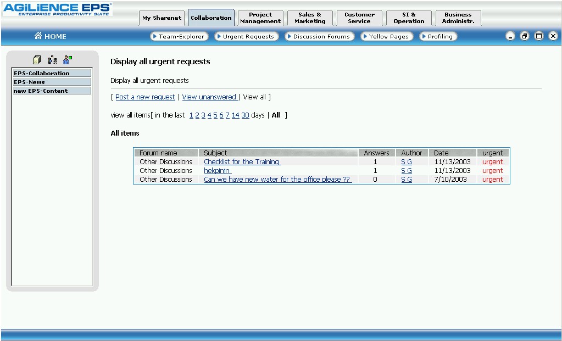Click the HOME house icon
Viewport: 562px width, 341px height.
click(x=38, y=36)
